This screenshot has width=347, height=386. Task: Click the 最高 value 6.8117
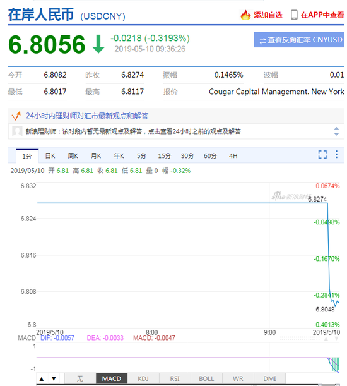(132, 92)
